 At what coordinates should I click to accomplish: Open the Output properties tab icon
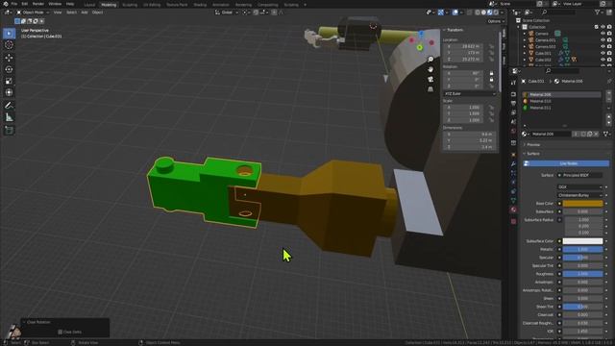pyautogui.click(x=513, y=103)
